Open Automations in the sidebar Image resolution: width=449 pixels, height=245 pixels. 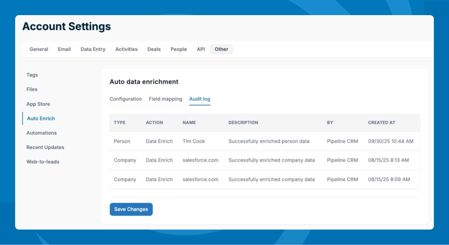pyautogui.click(x=42, y=133)
